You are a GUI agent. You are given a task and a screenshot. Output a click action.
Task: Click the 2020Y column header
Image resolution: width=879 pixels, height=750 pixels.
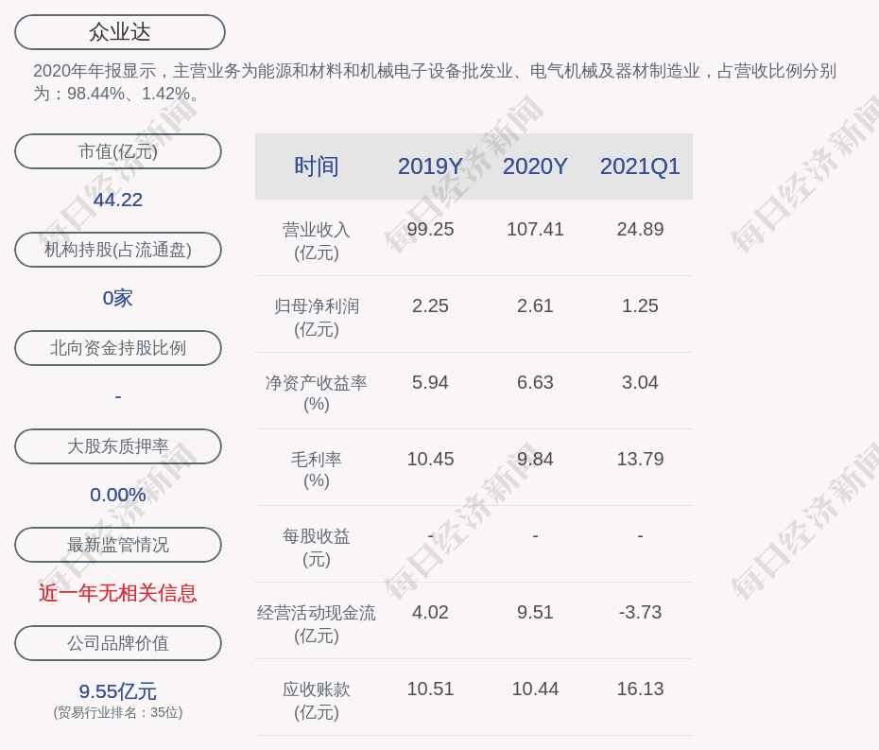535,166
